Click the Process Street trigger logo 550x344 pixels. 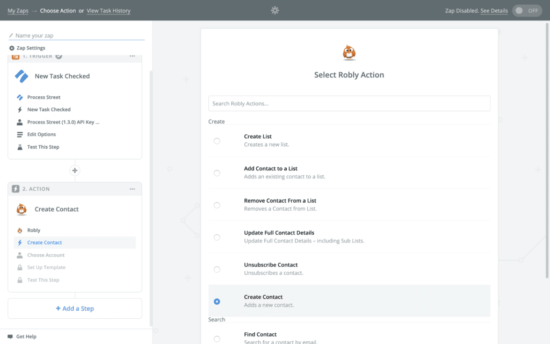pos(21,76)
